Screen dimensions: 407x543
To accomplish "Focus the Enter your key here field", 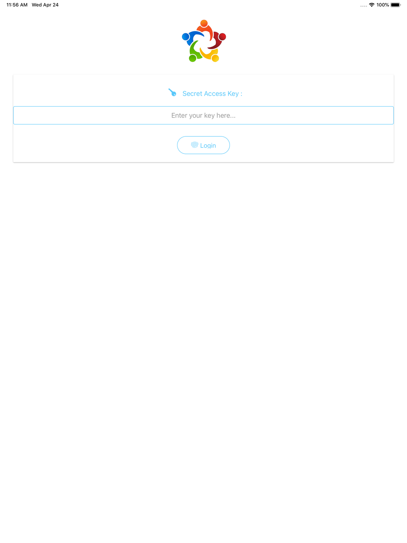I will [x=203, y=115].
